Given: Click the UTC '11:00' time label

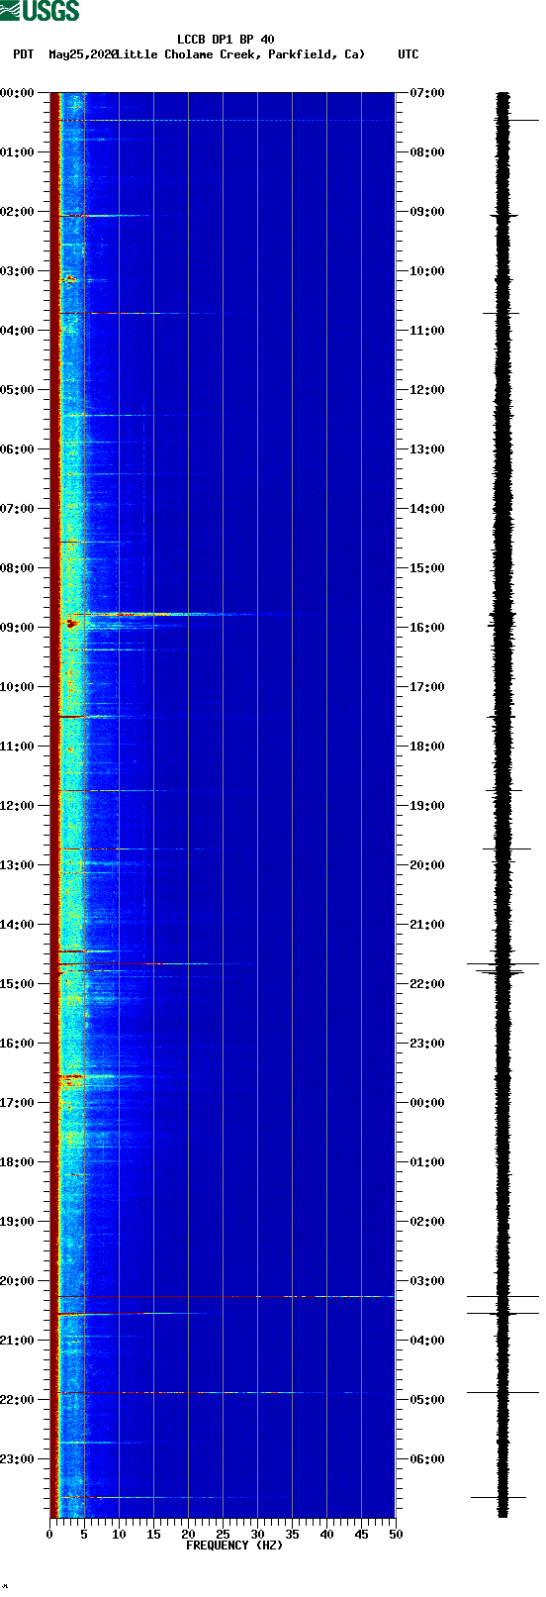Looking at the screenshot, I should (427, 331).
